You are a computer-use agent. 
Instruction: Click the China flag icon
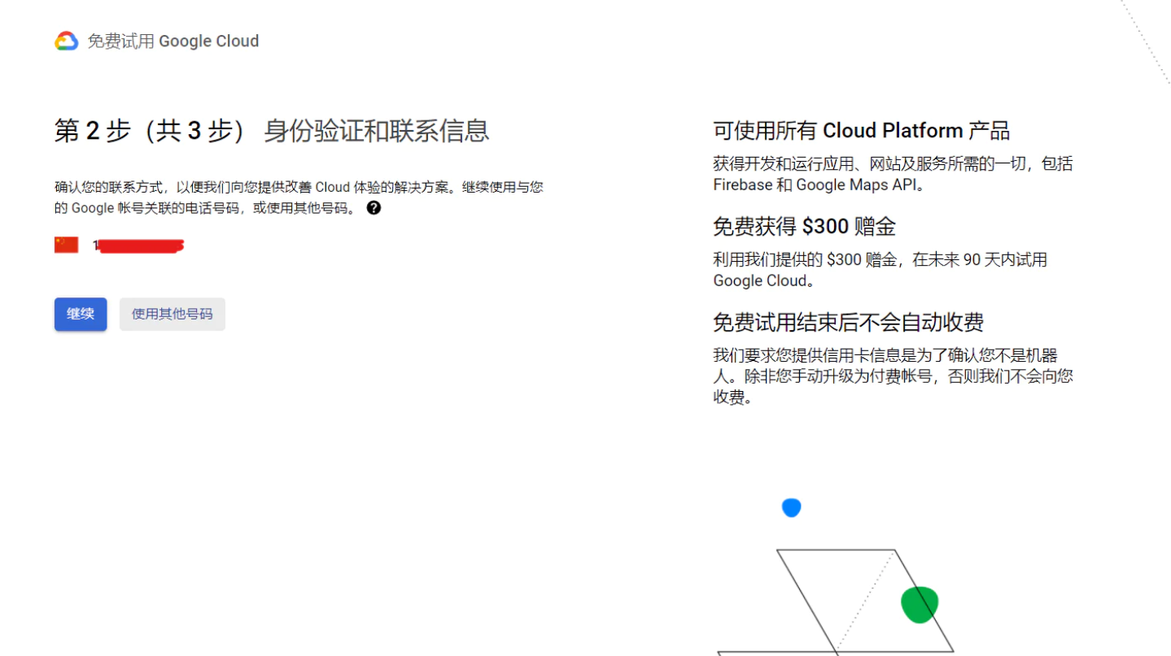(x=66, y=245)
